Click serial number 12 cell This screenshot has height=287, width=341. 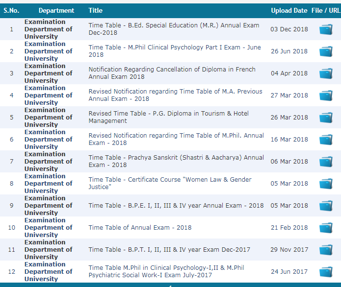tap(11, 272)
